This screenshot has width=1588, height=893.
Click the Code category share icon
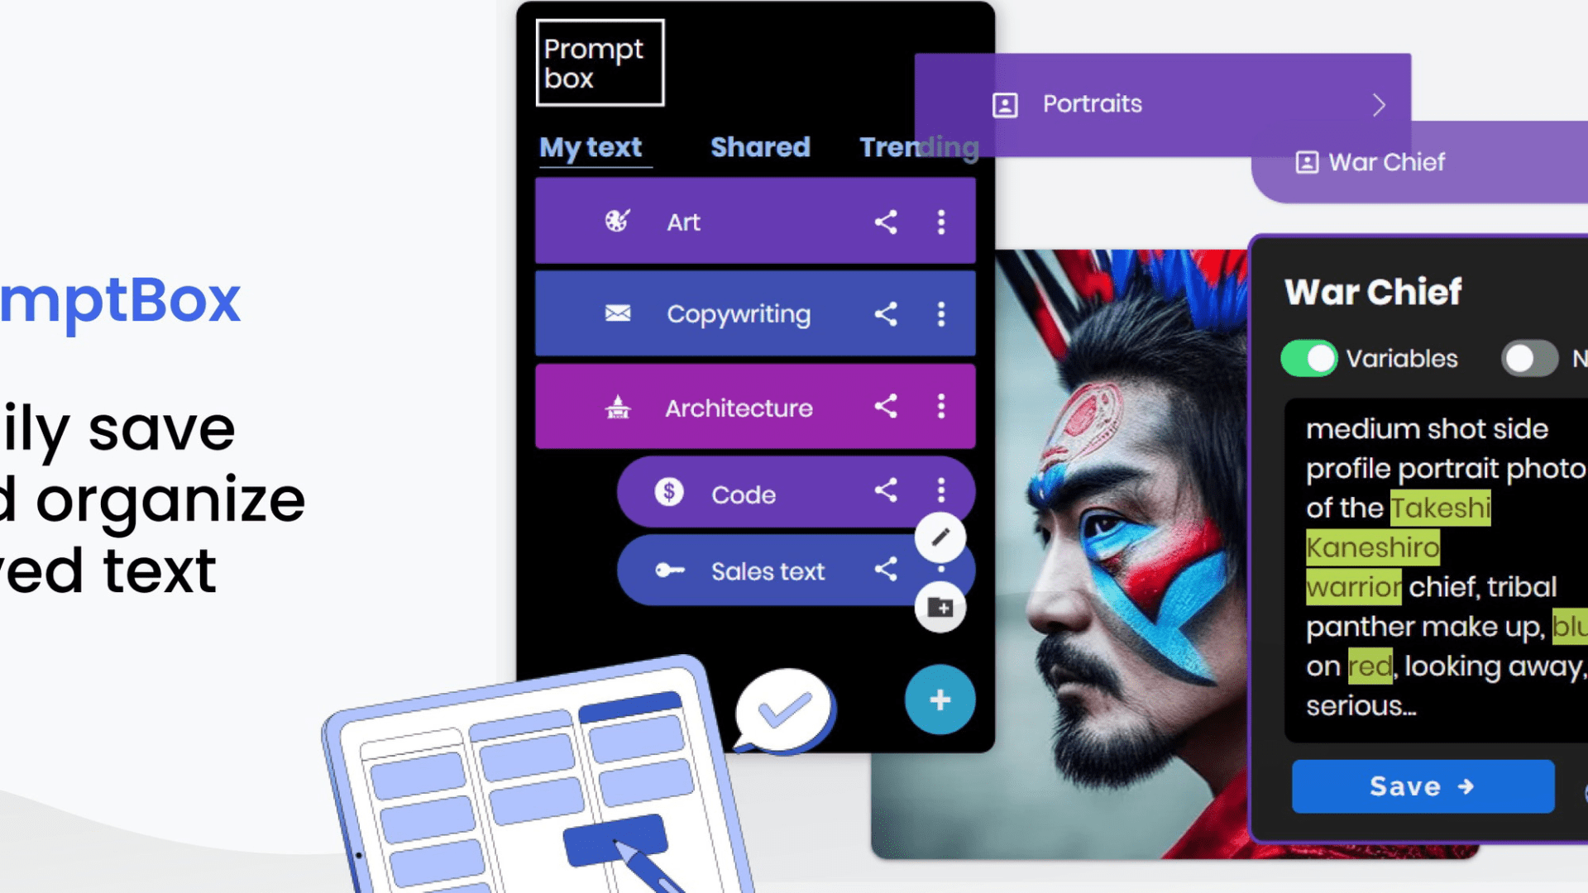point(884,492)
